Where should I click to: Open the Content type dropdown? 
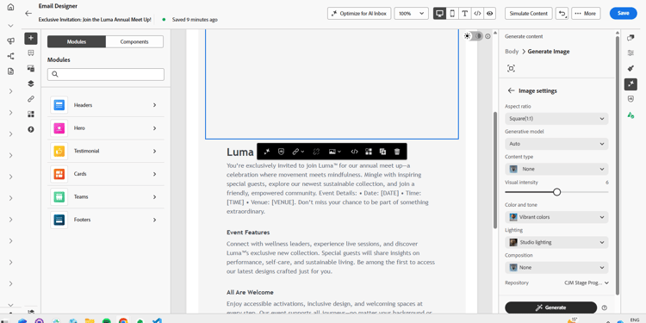[556, 169]
